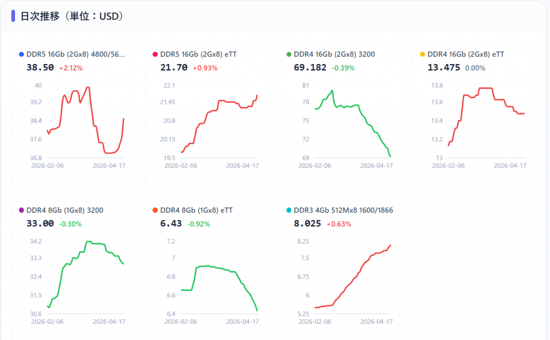Screen dimensions: 550x340
Task: Click the green line chart of DDR4 8Gb 3200
Action: point(86,277)
